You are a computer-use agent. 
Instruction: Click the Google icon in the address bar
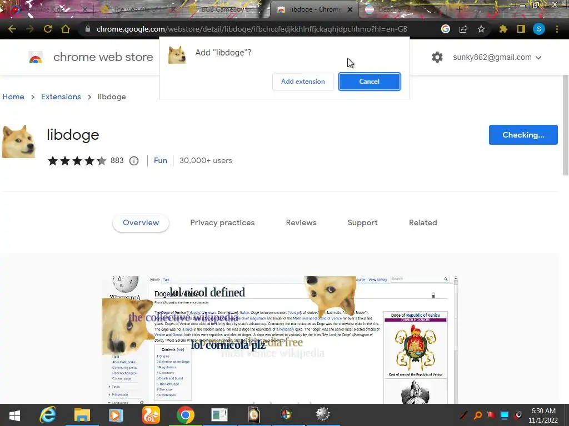pyautogui.click(x=446, y=29)
